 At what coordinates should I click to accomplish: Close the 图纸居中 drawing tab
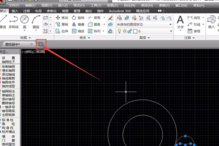tap(31, 44)
